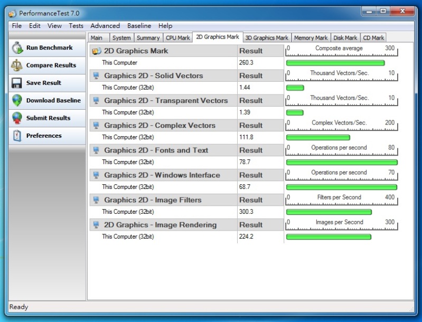Click the Ready status bar text
This screenshot has width=422, height=322.
click(x=18, y=307)
